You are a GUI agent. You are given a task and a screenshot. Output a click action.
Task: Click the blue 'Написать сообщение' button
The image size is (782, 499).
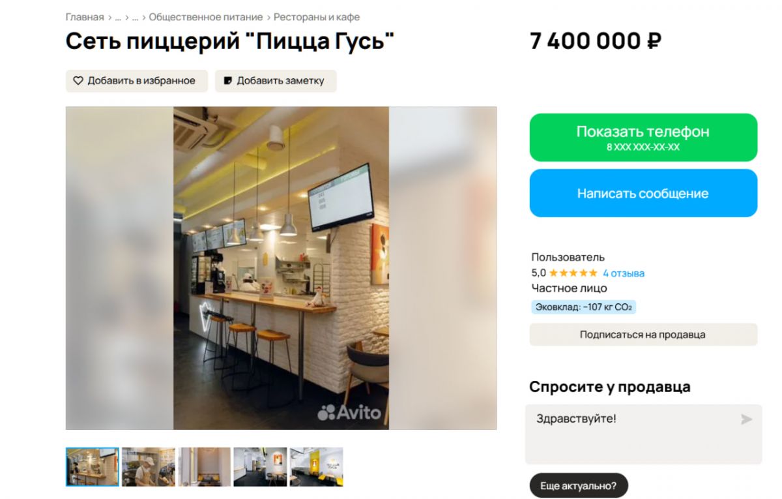pos(643,193)
